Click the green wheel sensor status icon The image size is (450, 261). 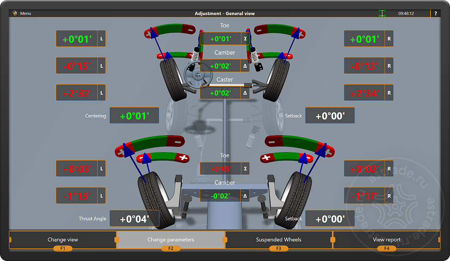382,13
